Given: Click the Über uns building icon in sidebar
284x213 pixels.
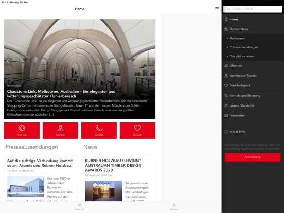Looking at the screenshot, I should click(x=226, y=66).
